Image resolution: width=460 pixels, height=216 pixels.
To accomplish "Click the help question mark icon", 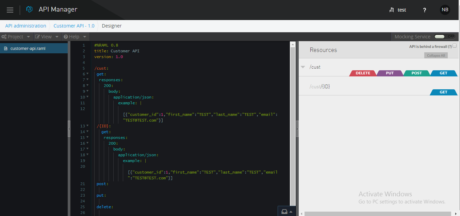I will tap(424, 10).
